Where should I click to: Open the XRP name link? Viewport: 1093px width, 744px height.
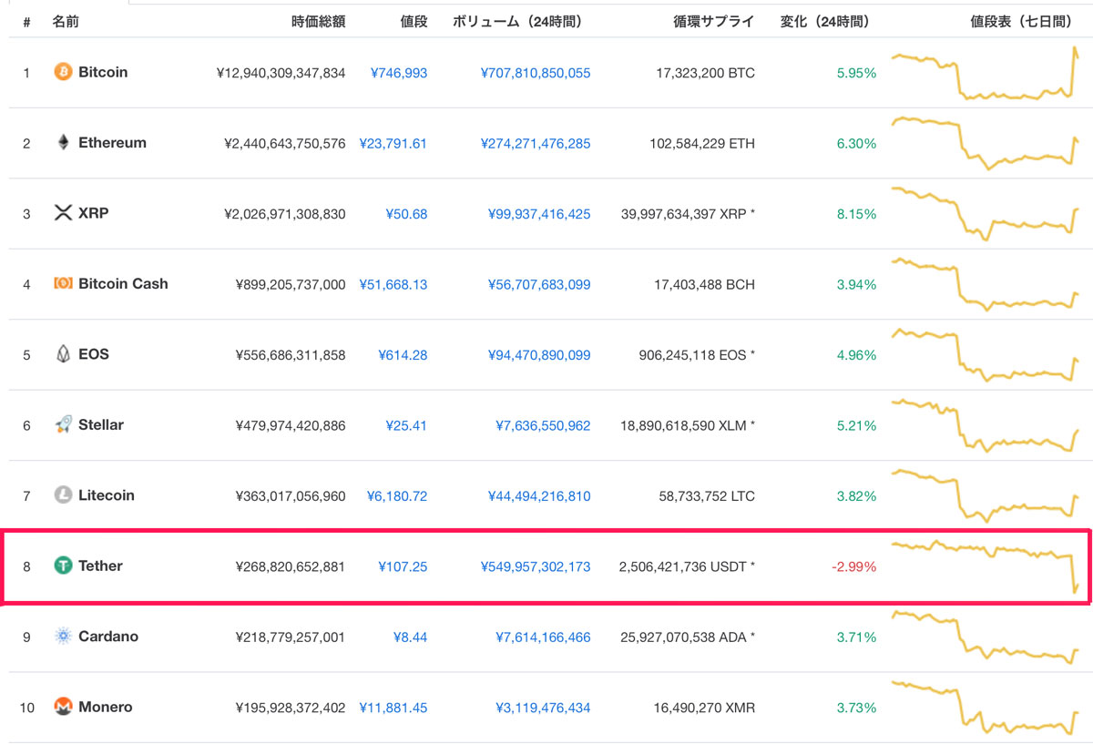[x=93, y=213]
